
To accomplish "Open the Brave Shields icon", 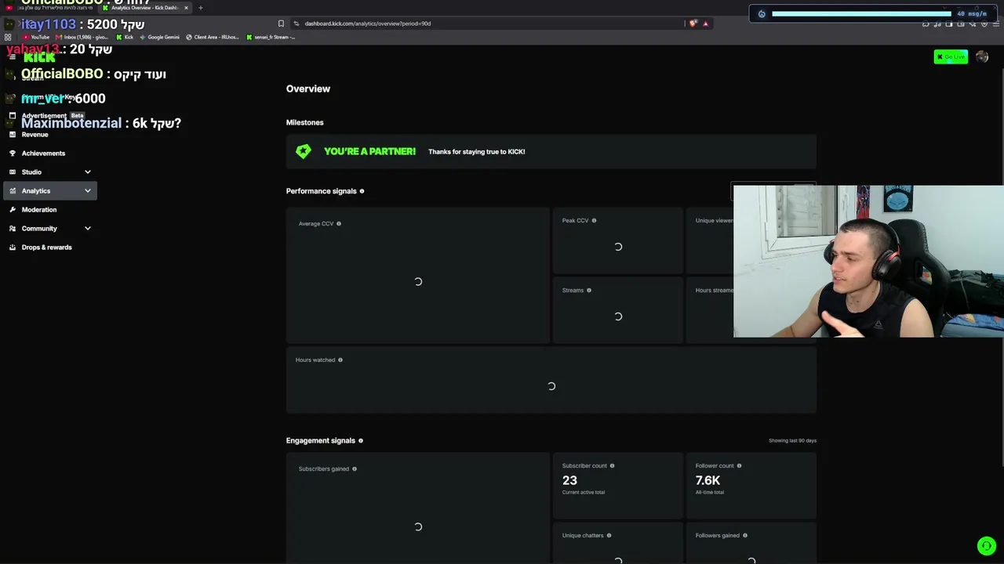I will 693,23.
